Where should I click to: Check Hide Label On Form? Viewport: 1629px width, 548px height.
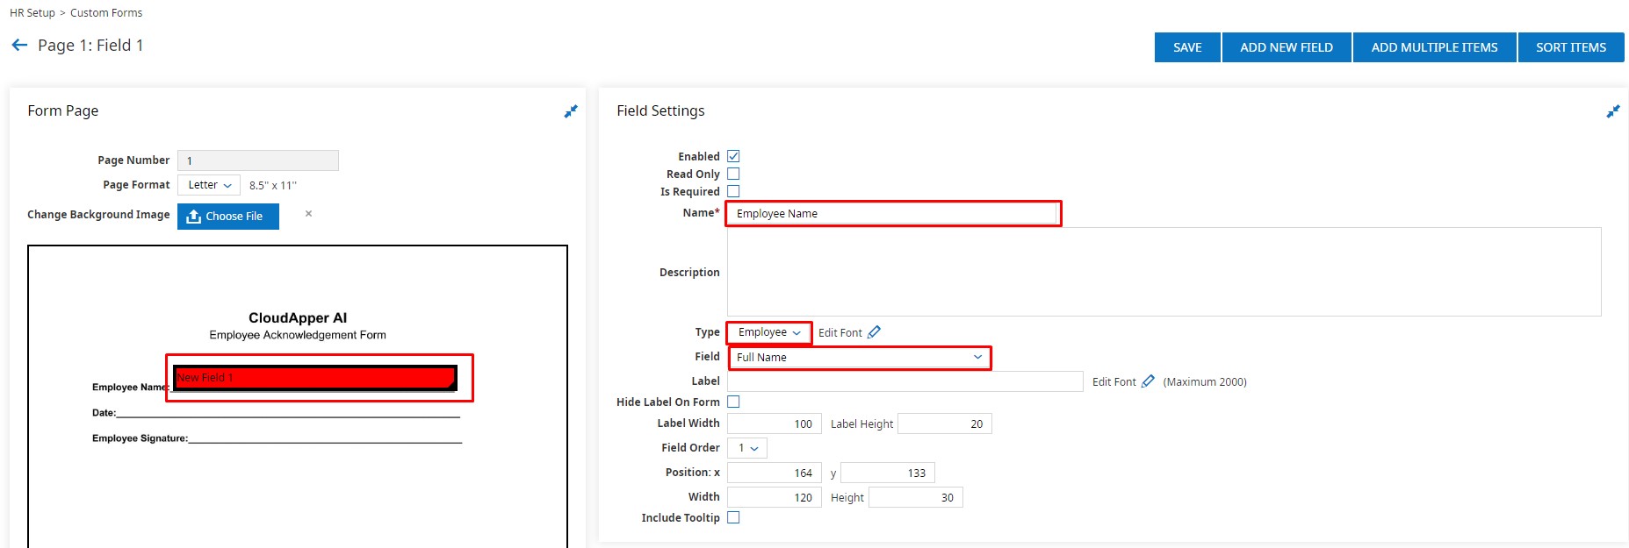(x=733, y=402)
